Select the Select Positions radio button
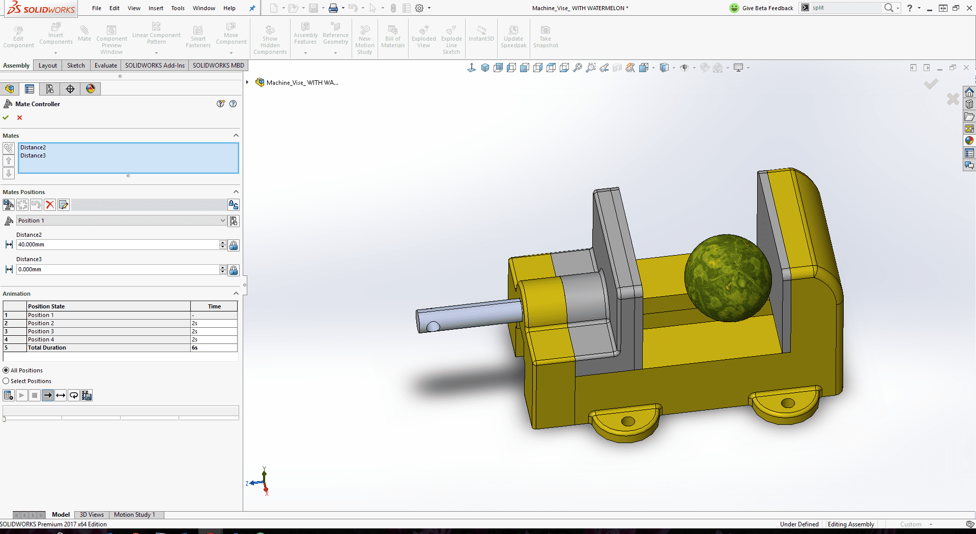976x534 pixels. pyautogui.click(x=6, y=381)
